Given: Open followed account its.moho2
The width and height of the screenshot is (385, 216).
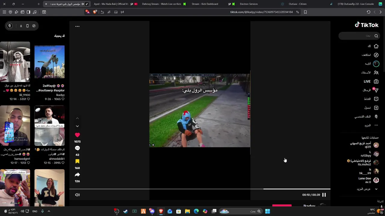Looking at the screenshot, I should (x=363, y=163).
